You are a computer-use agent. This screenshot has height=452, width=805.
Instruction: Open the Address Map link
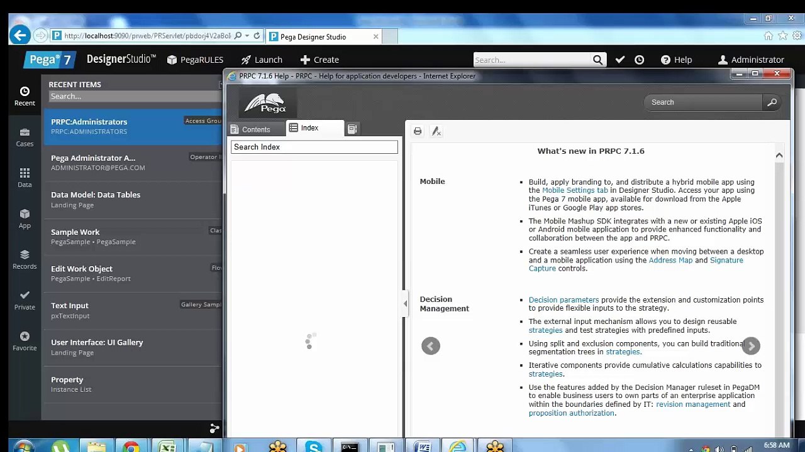coord(670,260)
